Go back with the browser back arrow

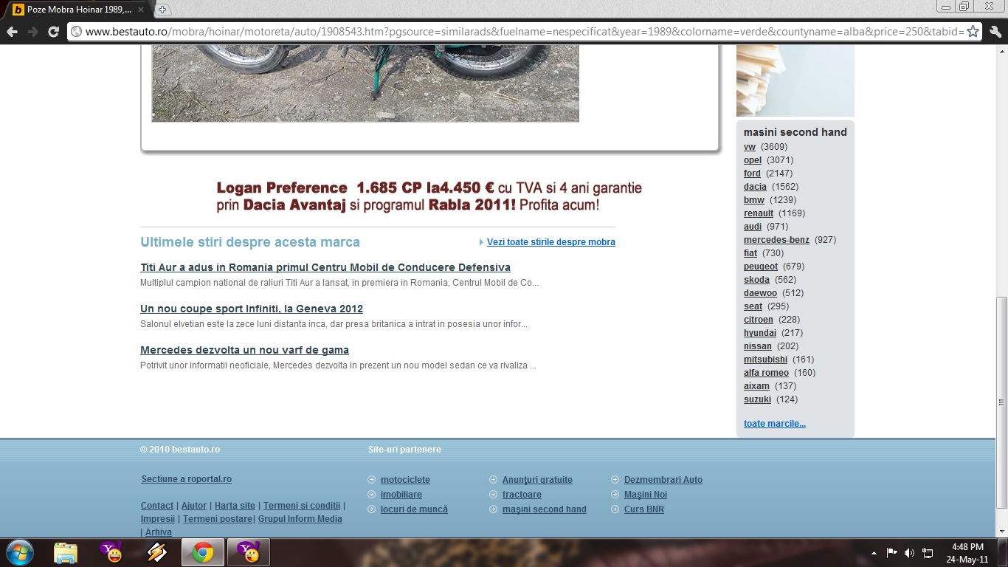point(13,32)
